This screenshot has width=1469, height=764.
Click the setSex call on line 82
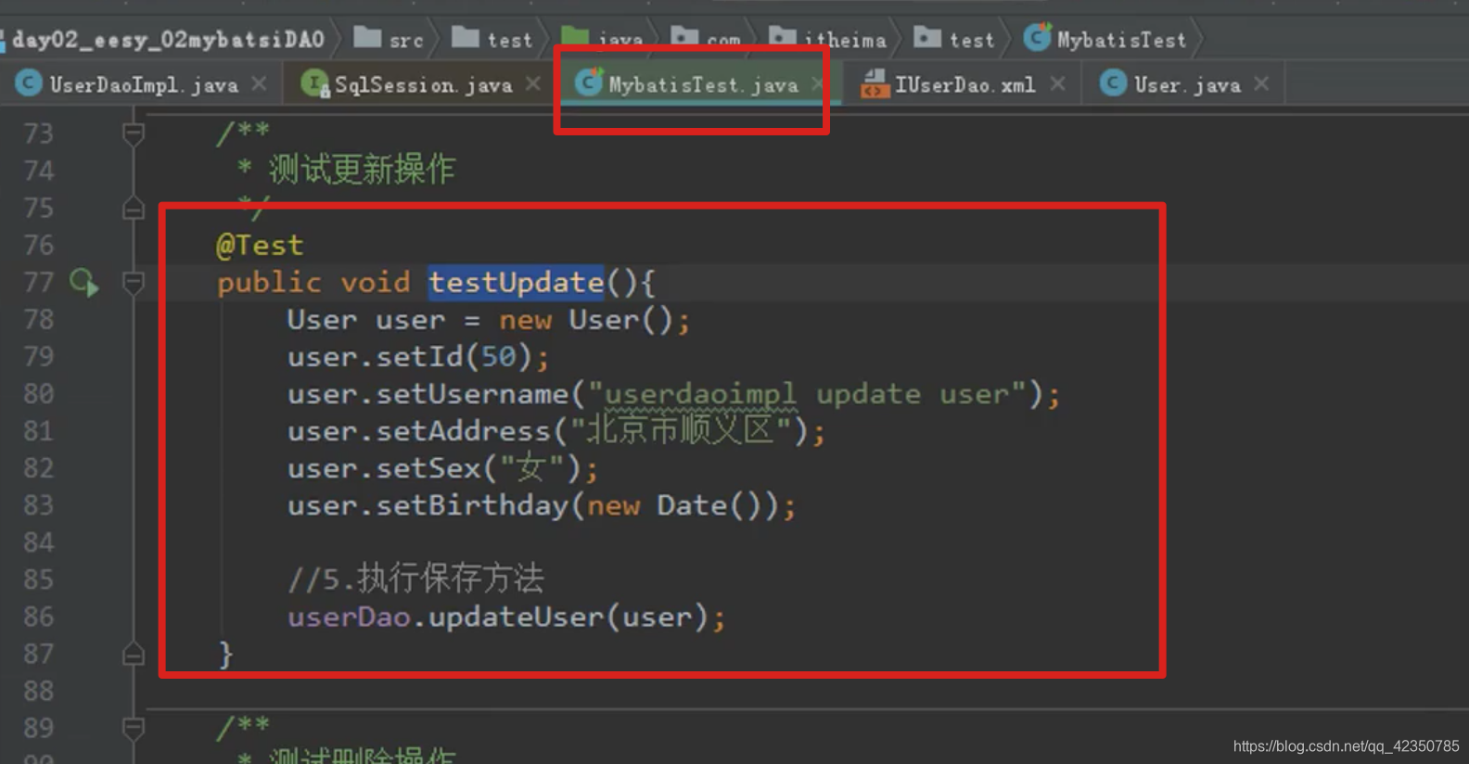tap(442, 468)
